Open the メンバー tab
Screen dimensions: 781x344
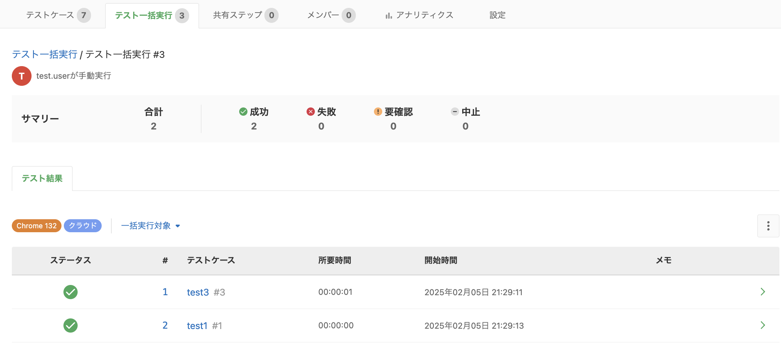click(x=331, y=15)
